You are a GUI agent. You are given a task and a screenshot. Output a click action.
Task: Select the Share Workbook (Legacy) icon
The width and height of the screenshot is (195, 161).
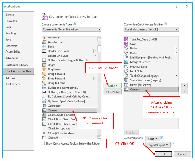click(126, 80)
